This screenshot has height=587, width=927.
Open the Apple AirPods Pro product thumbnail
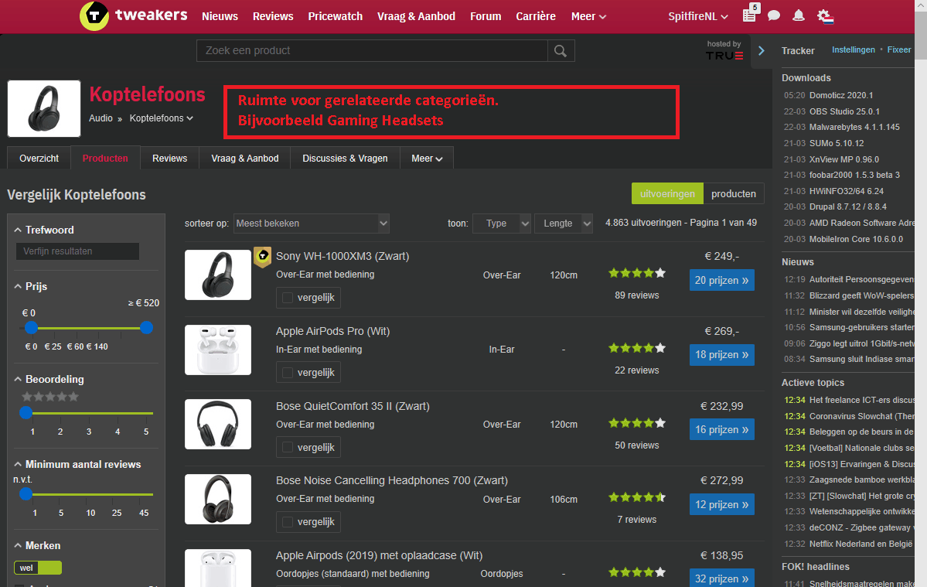[x=217, y=350]
